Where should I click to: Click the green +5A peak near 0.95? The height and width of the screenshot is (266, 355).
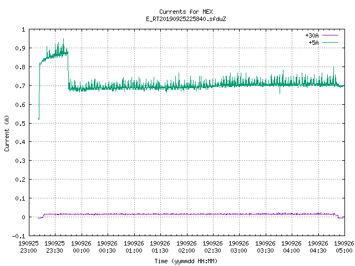pyautogui.click(x=63, y=39)
